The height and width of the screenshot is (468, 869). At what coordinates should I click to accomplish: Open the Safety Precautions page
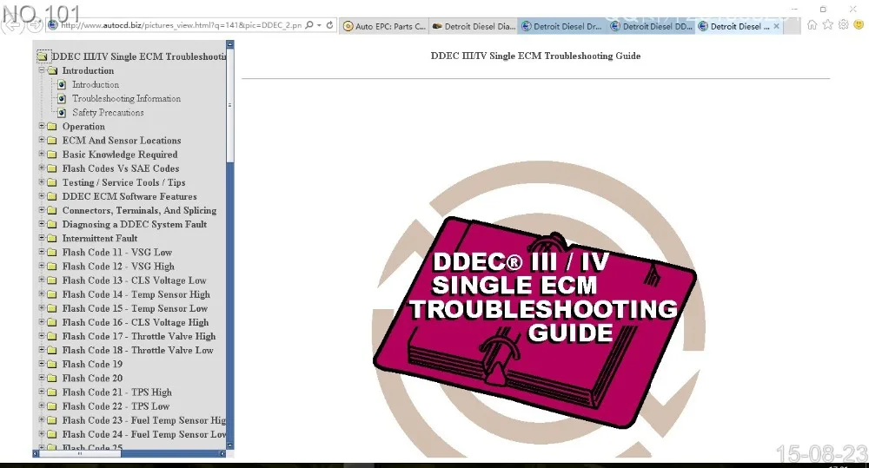tap(108, 112)
